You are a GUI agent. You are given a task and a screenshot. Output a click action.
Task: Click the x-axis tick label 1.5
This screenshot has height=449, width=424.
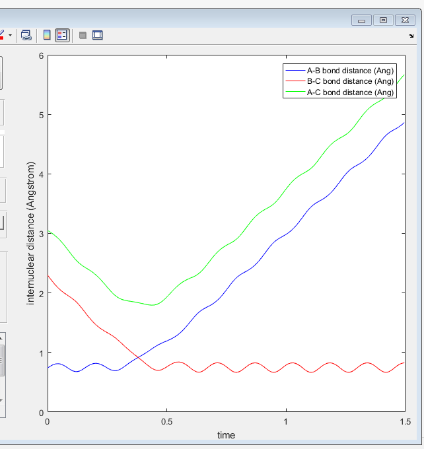click(406, 422)
